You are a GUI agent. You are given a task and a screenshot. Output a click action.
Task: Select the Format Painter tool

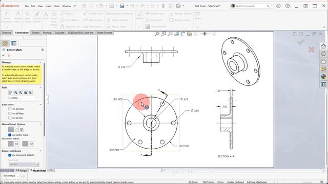click(37, 17)
